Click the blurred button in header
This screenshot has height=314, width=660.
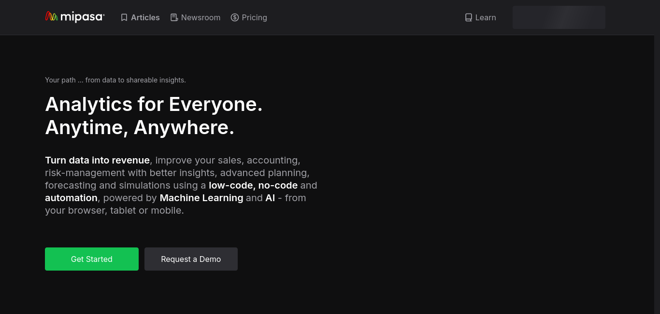(559, 17)
